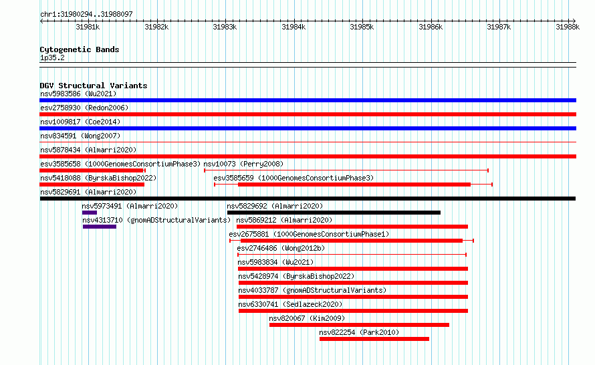
Task: Open the nsv5829691 (Almarri2020) label
Action: click(88, 192)
